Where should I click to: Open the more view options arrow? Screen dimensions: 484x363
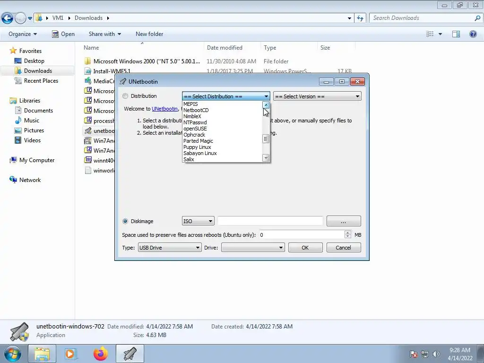pyautogui.click(x=440, y=34)
